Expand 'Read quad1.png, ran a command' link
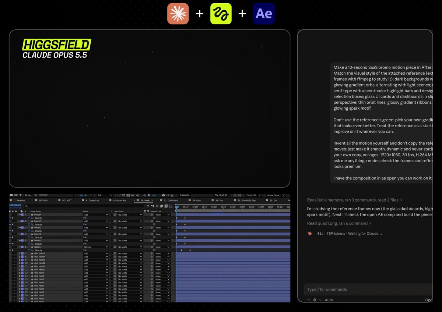This screenshot has height=312, width=442. tap(339, 223)
